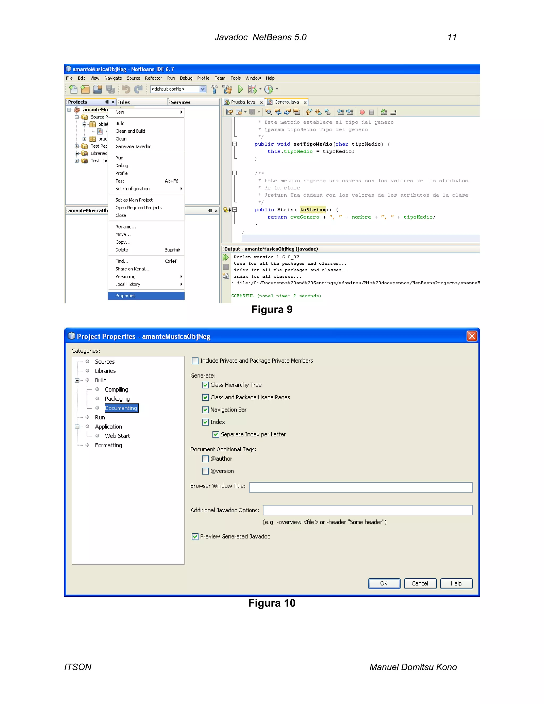Click the Redo arrow icon
The image size is (544, 704).
(x=138, y=89)
